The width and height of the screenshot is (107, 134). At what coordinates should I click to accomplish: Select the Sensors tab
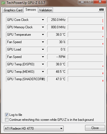pyautogui.click(x=31, y=10)
